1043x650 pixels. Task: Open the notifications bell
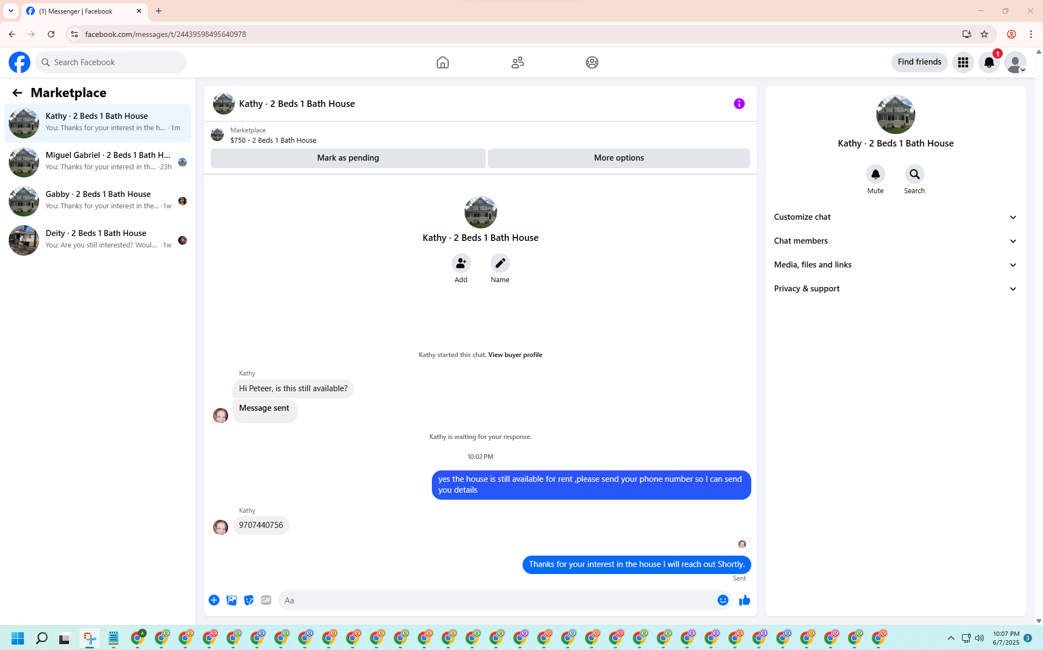(x=989, y=62)
